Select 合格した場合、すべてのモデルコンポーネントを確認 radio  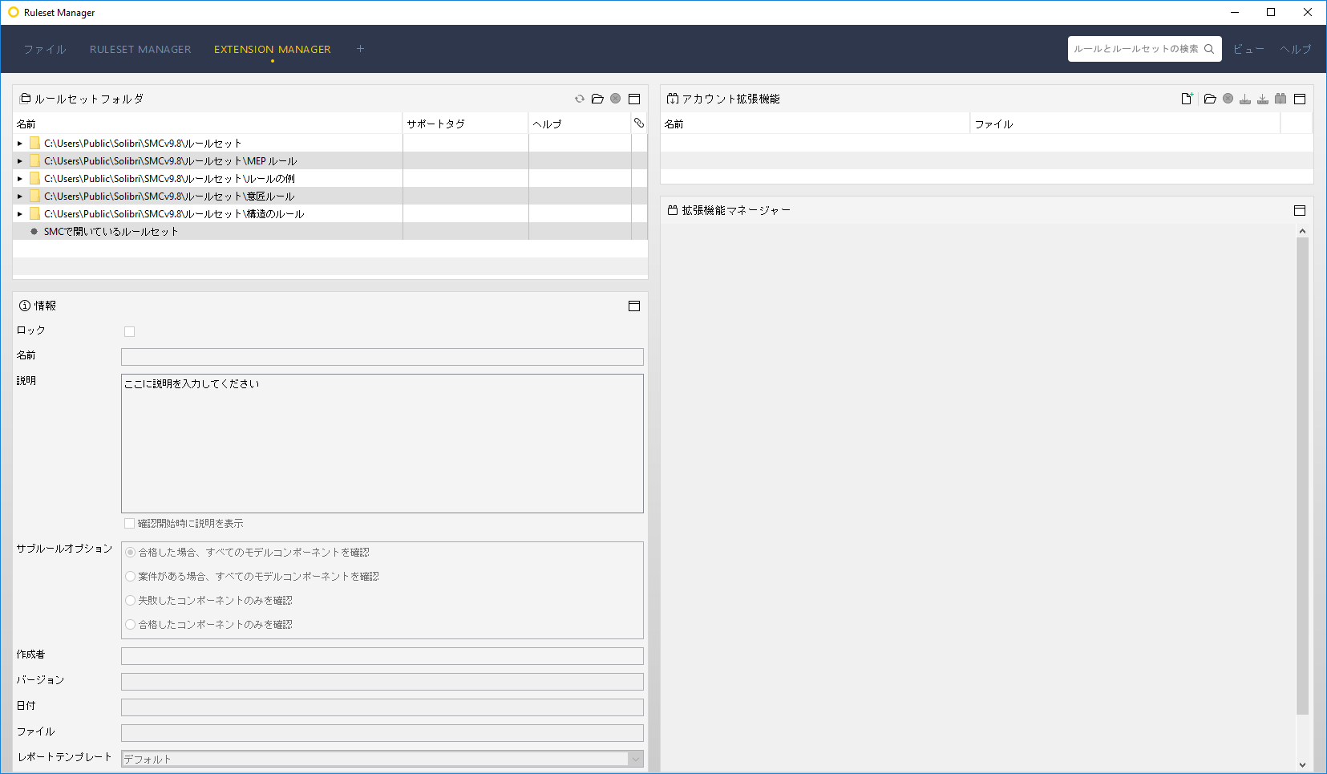click(130, 552)
